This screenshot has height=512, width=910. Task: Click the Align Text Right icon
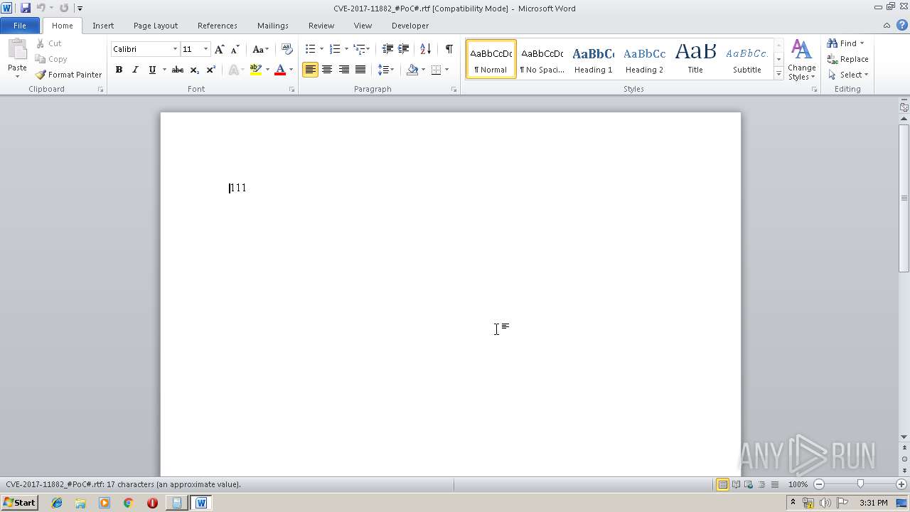344,70
